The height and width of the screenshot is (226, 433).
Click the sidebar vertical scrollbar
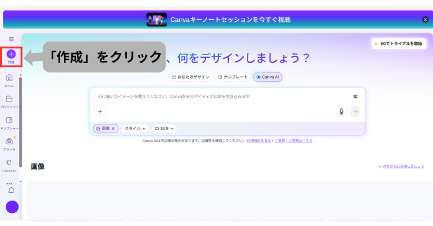pyautogui.click(x=20, y=122)
